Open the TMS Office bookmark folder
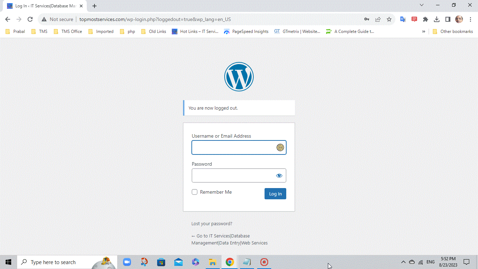Screen dimensions: 478x269 coord(68,32)
